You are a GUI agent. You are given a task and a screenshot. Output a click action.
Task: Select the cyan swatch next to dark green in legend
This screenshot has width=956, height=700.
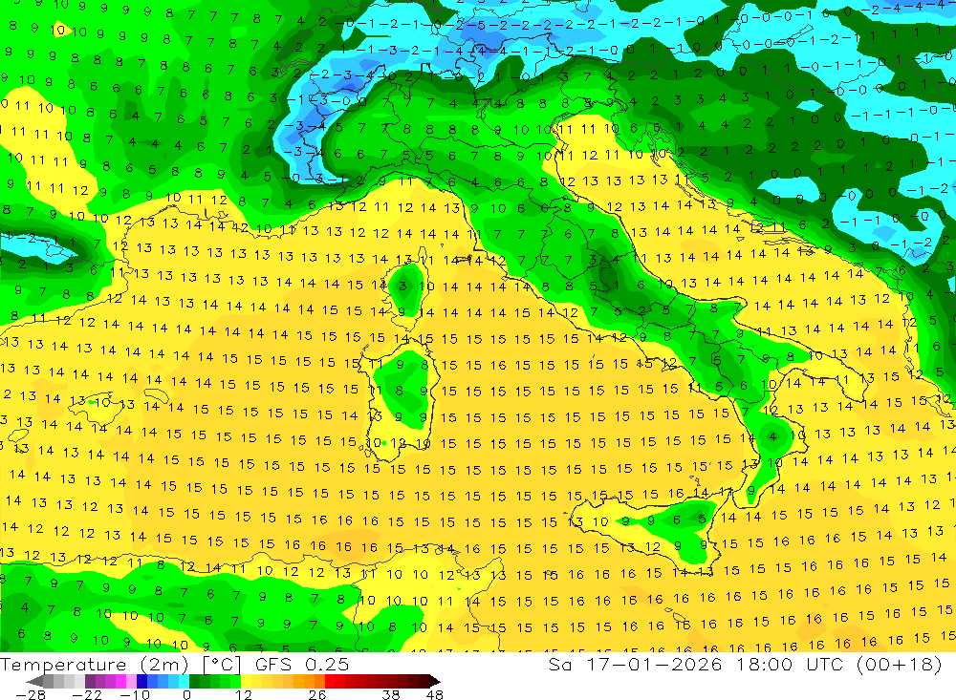coord(184,681)
